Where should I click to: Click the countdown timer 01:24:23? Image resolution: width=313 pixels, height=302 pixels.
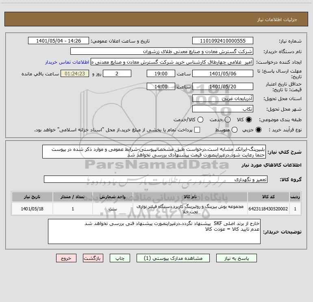pyautogui.click(x=75, y=73)
